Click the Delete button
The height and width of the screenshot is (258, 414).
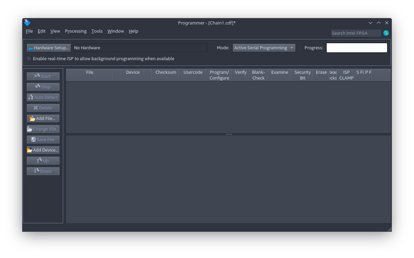43,108
